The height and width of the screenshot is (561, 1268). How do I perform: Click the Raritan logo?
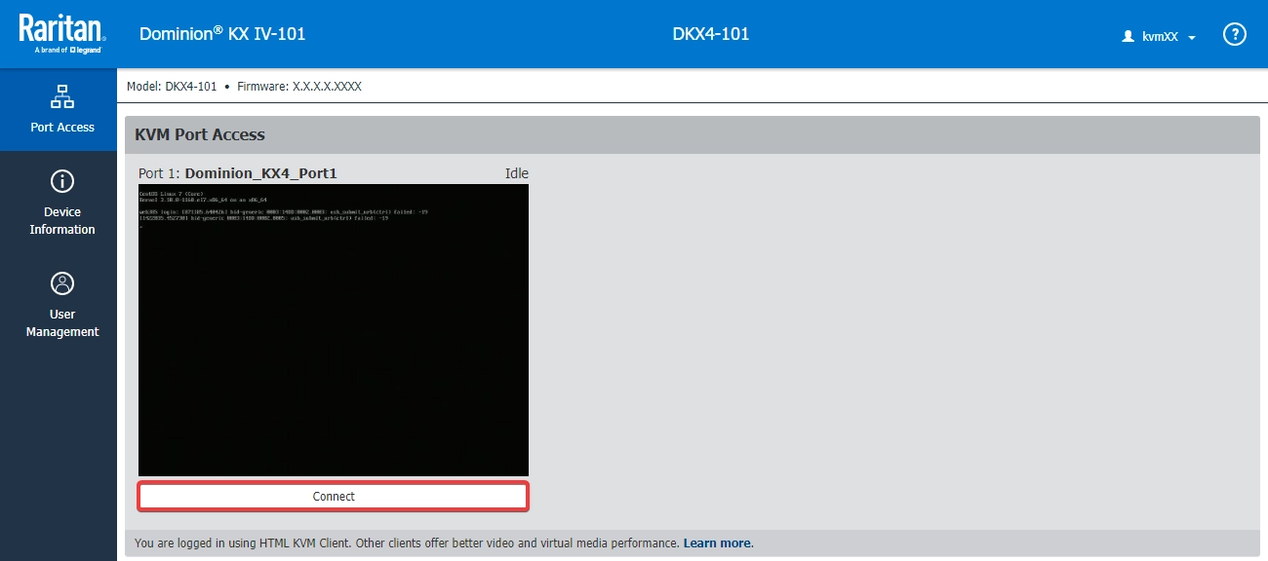coord(61,33)
